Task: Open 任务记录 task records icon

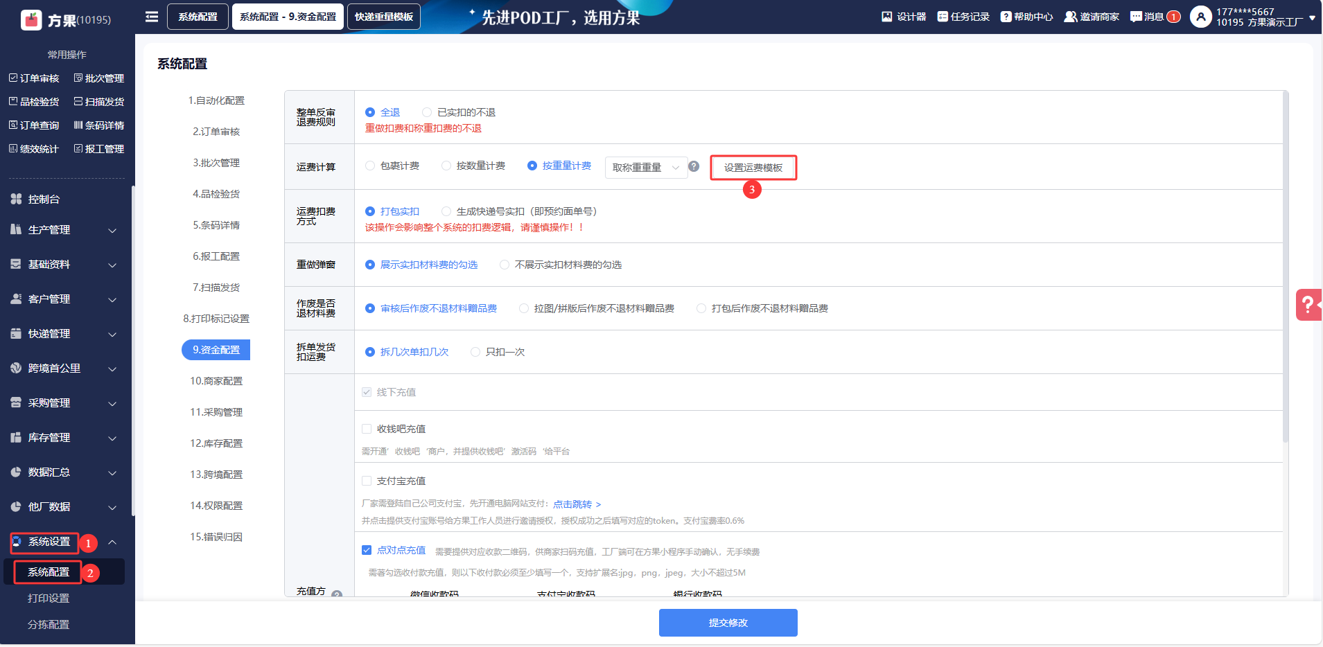Action: click(943, 17)
